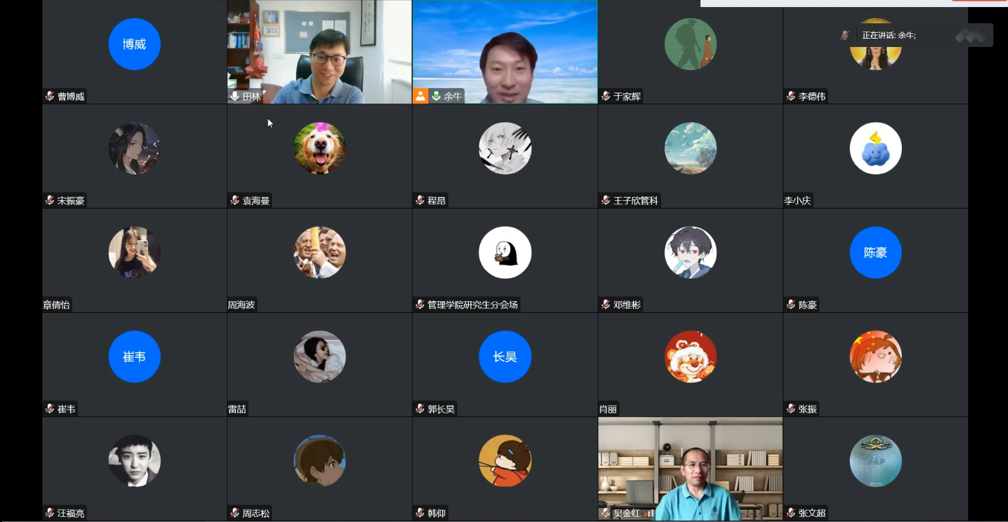Click the muted mic icon beside 张文超
Screen dimensions: 1008x522
(x=791, y=513)
